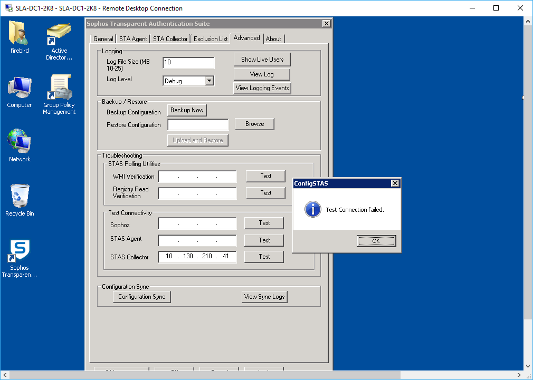Click the STAS Collector IP field

tap(197, 257)
